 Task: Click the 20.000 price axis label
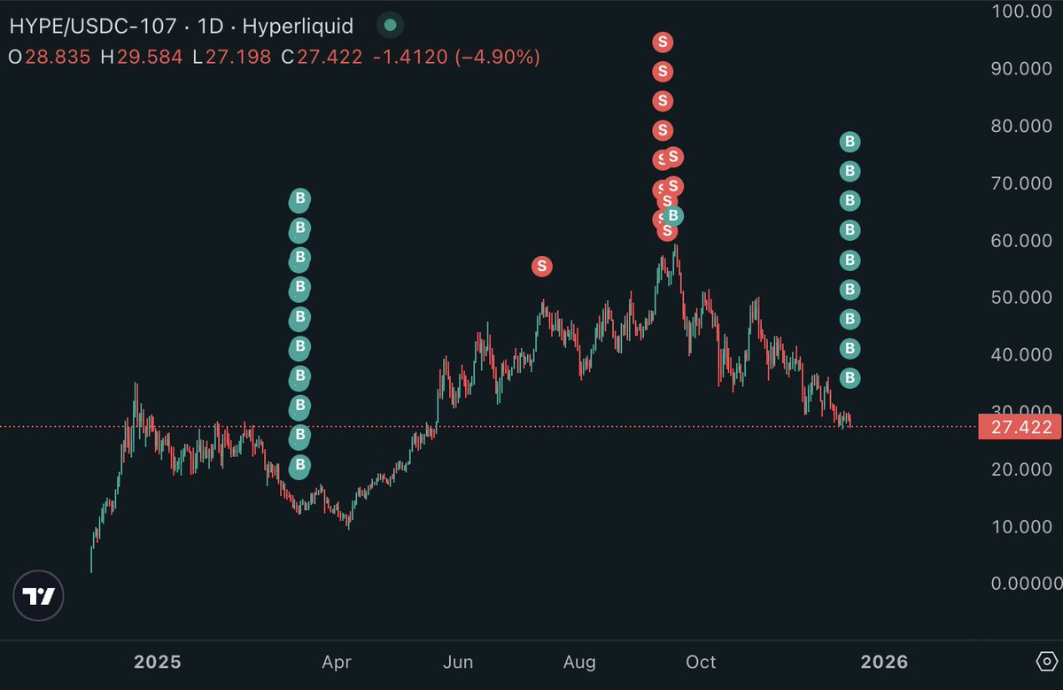[x=1023, y=469]
